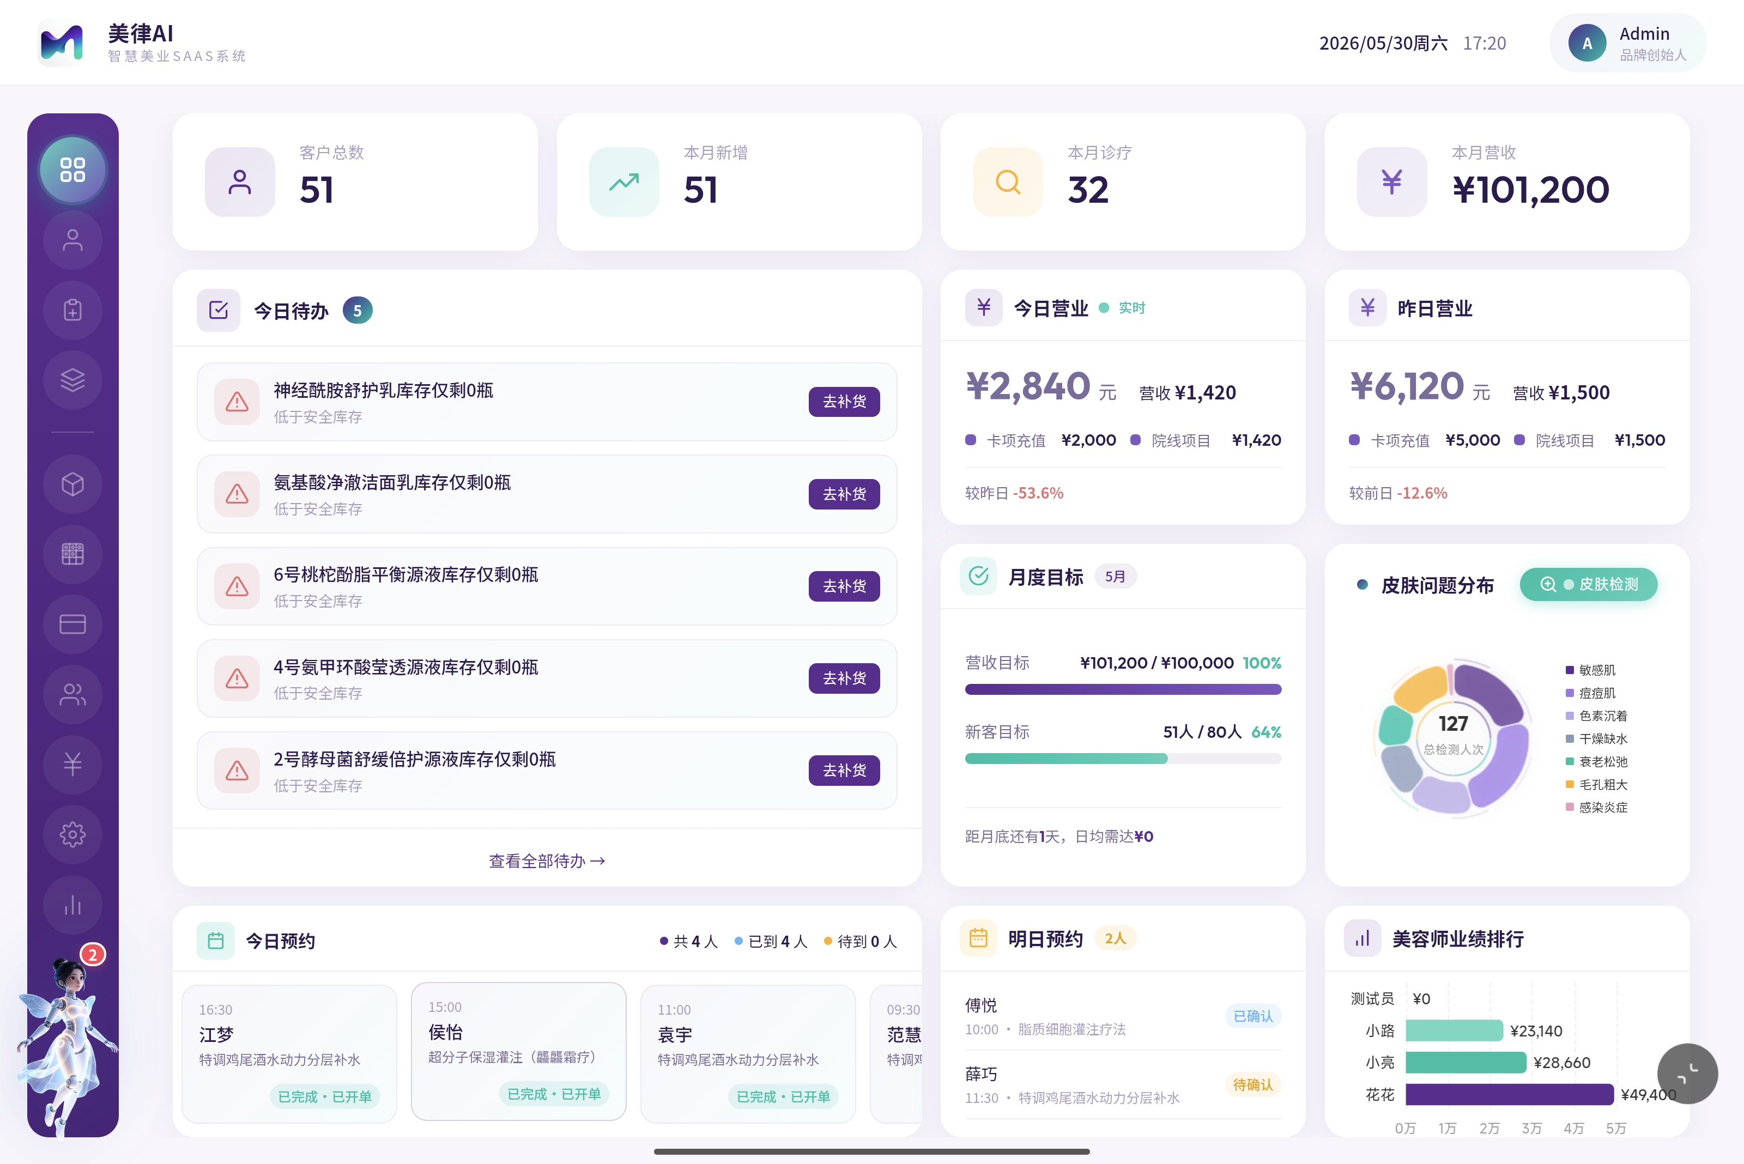Restock 2号酵母菌舒缓倍护源液 via 去补货
The image size is (1744, 1164).
[x=844, y=770]
